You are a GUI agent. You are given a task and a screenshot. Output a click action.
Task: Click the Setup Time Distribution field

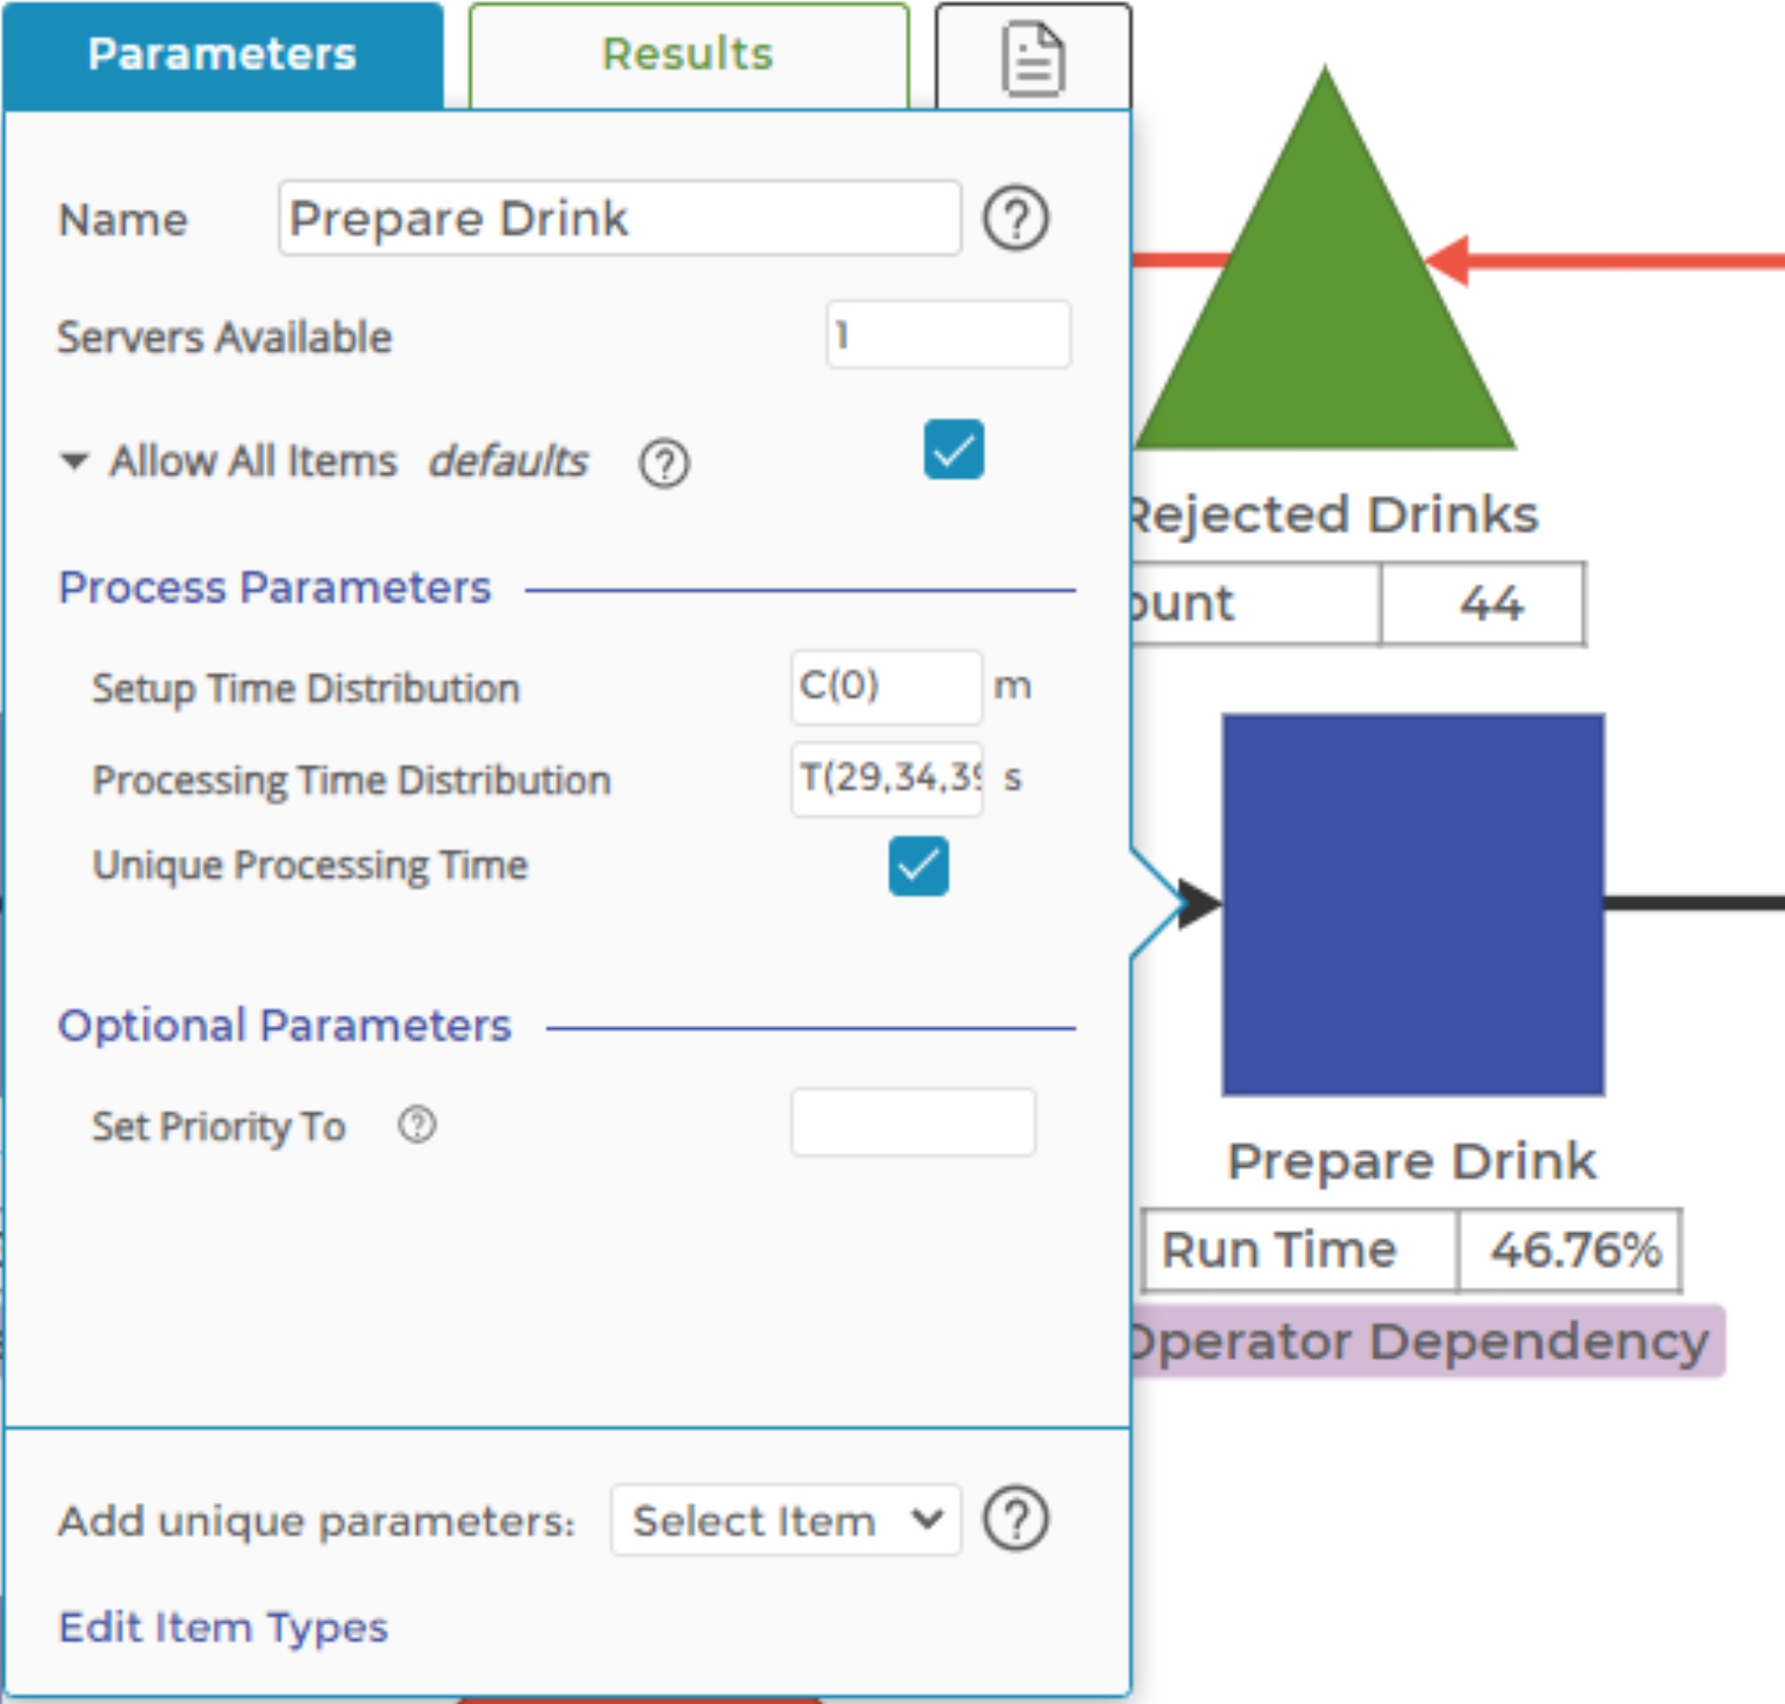tap(885, 686)
